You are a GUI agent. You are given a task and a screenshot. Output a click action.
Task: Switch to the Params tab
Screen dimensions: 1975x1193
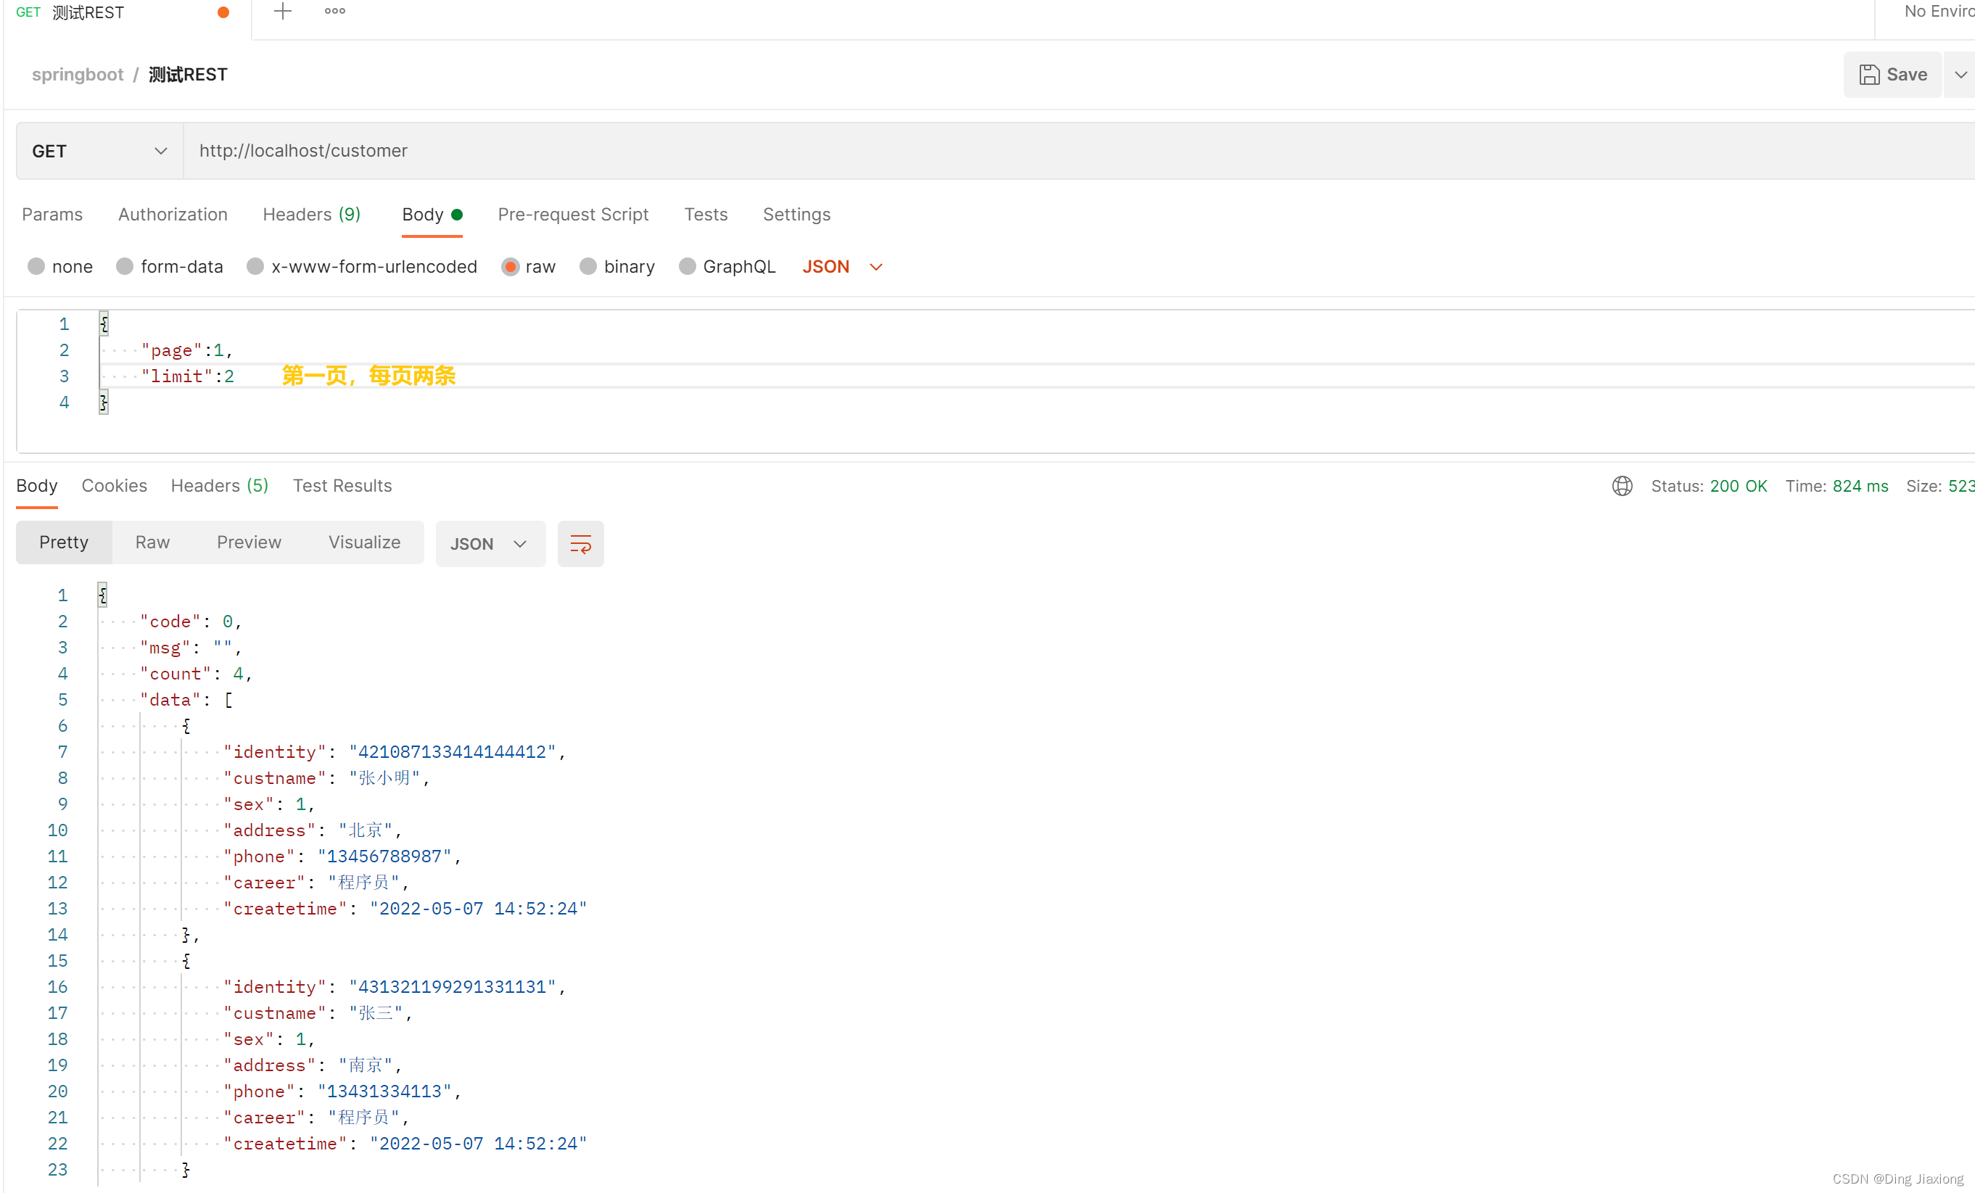(52, 214)
